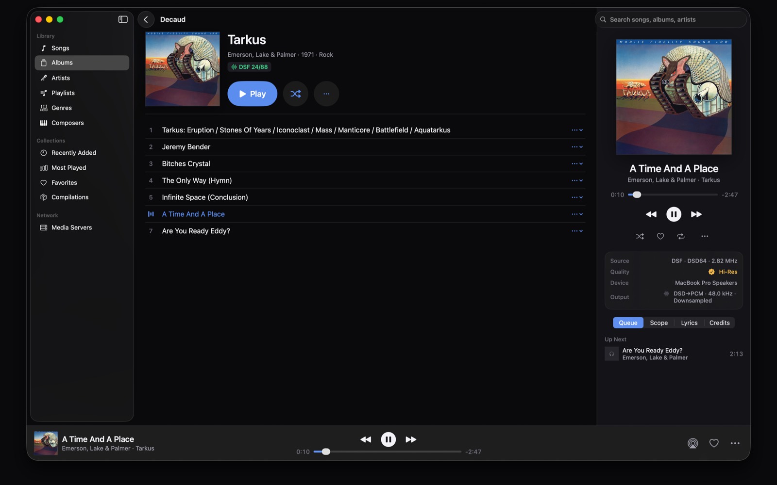Screen dimensions: 777x485
Task: Switch to the Lyrics tab
Action: pos(689,323)
